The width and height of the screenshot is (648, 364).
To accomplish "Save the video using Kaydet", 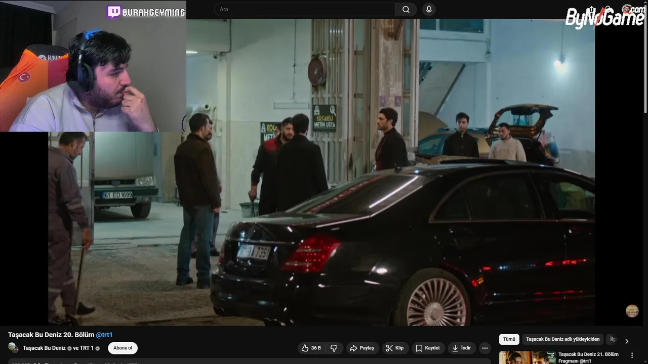I will click(428, 348).
